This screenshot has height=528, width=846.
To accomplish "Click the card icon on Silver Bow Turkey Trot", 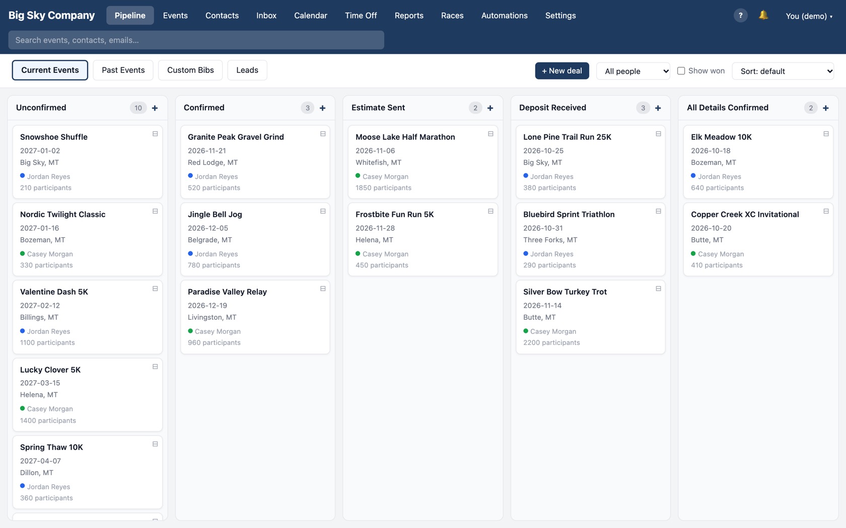I will point(658,289).
